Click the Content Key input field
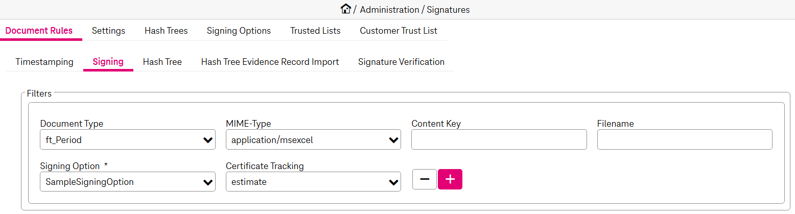The width and height of the screenshot is (795, 214). tap(499, 139)
